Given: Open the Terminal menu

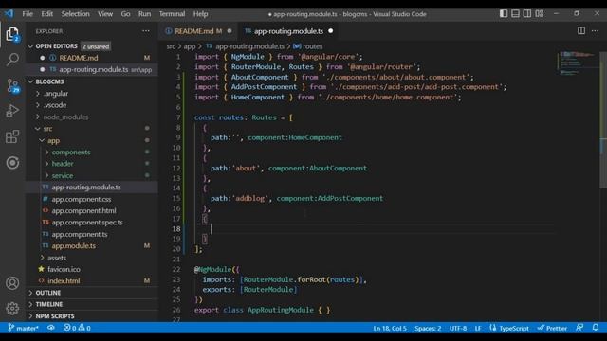Looking at the screenshot, I should pyautogui.click(x=172, y=14).
